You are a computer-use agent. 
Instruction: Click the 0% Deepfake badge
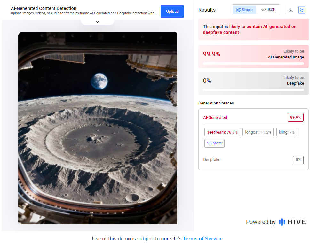(298, 160)
